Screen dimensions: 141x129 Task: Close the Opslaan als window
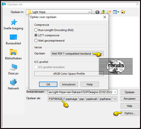click(137, 4)
